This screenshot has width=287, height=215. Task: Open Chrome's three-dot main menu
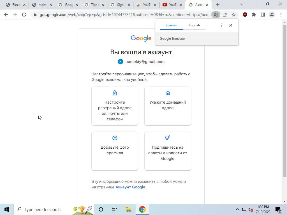281,15
